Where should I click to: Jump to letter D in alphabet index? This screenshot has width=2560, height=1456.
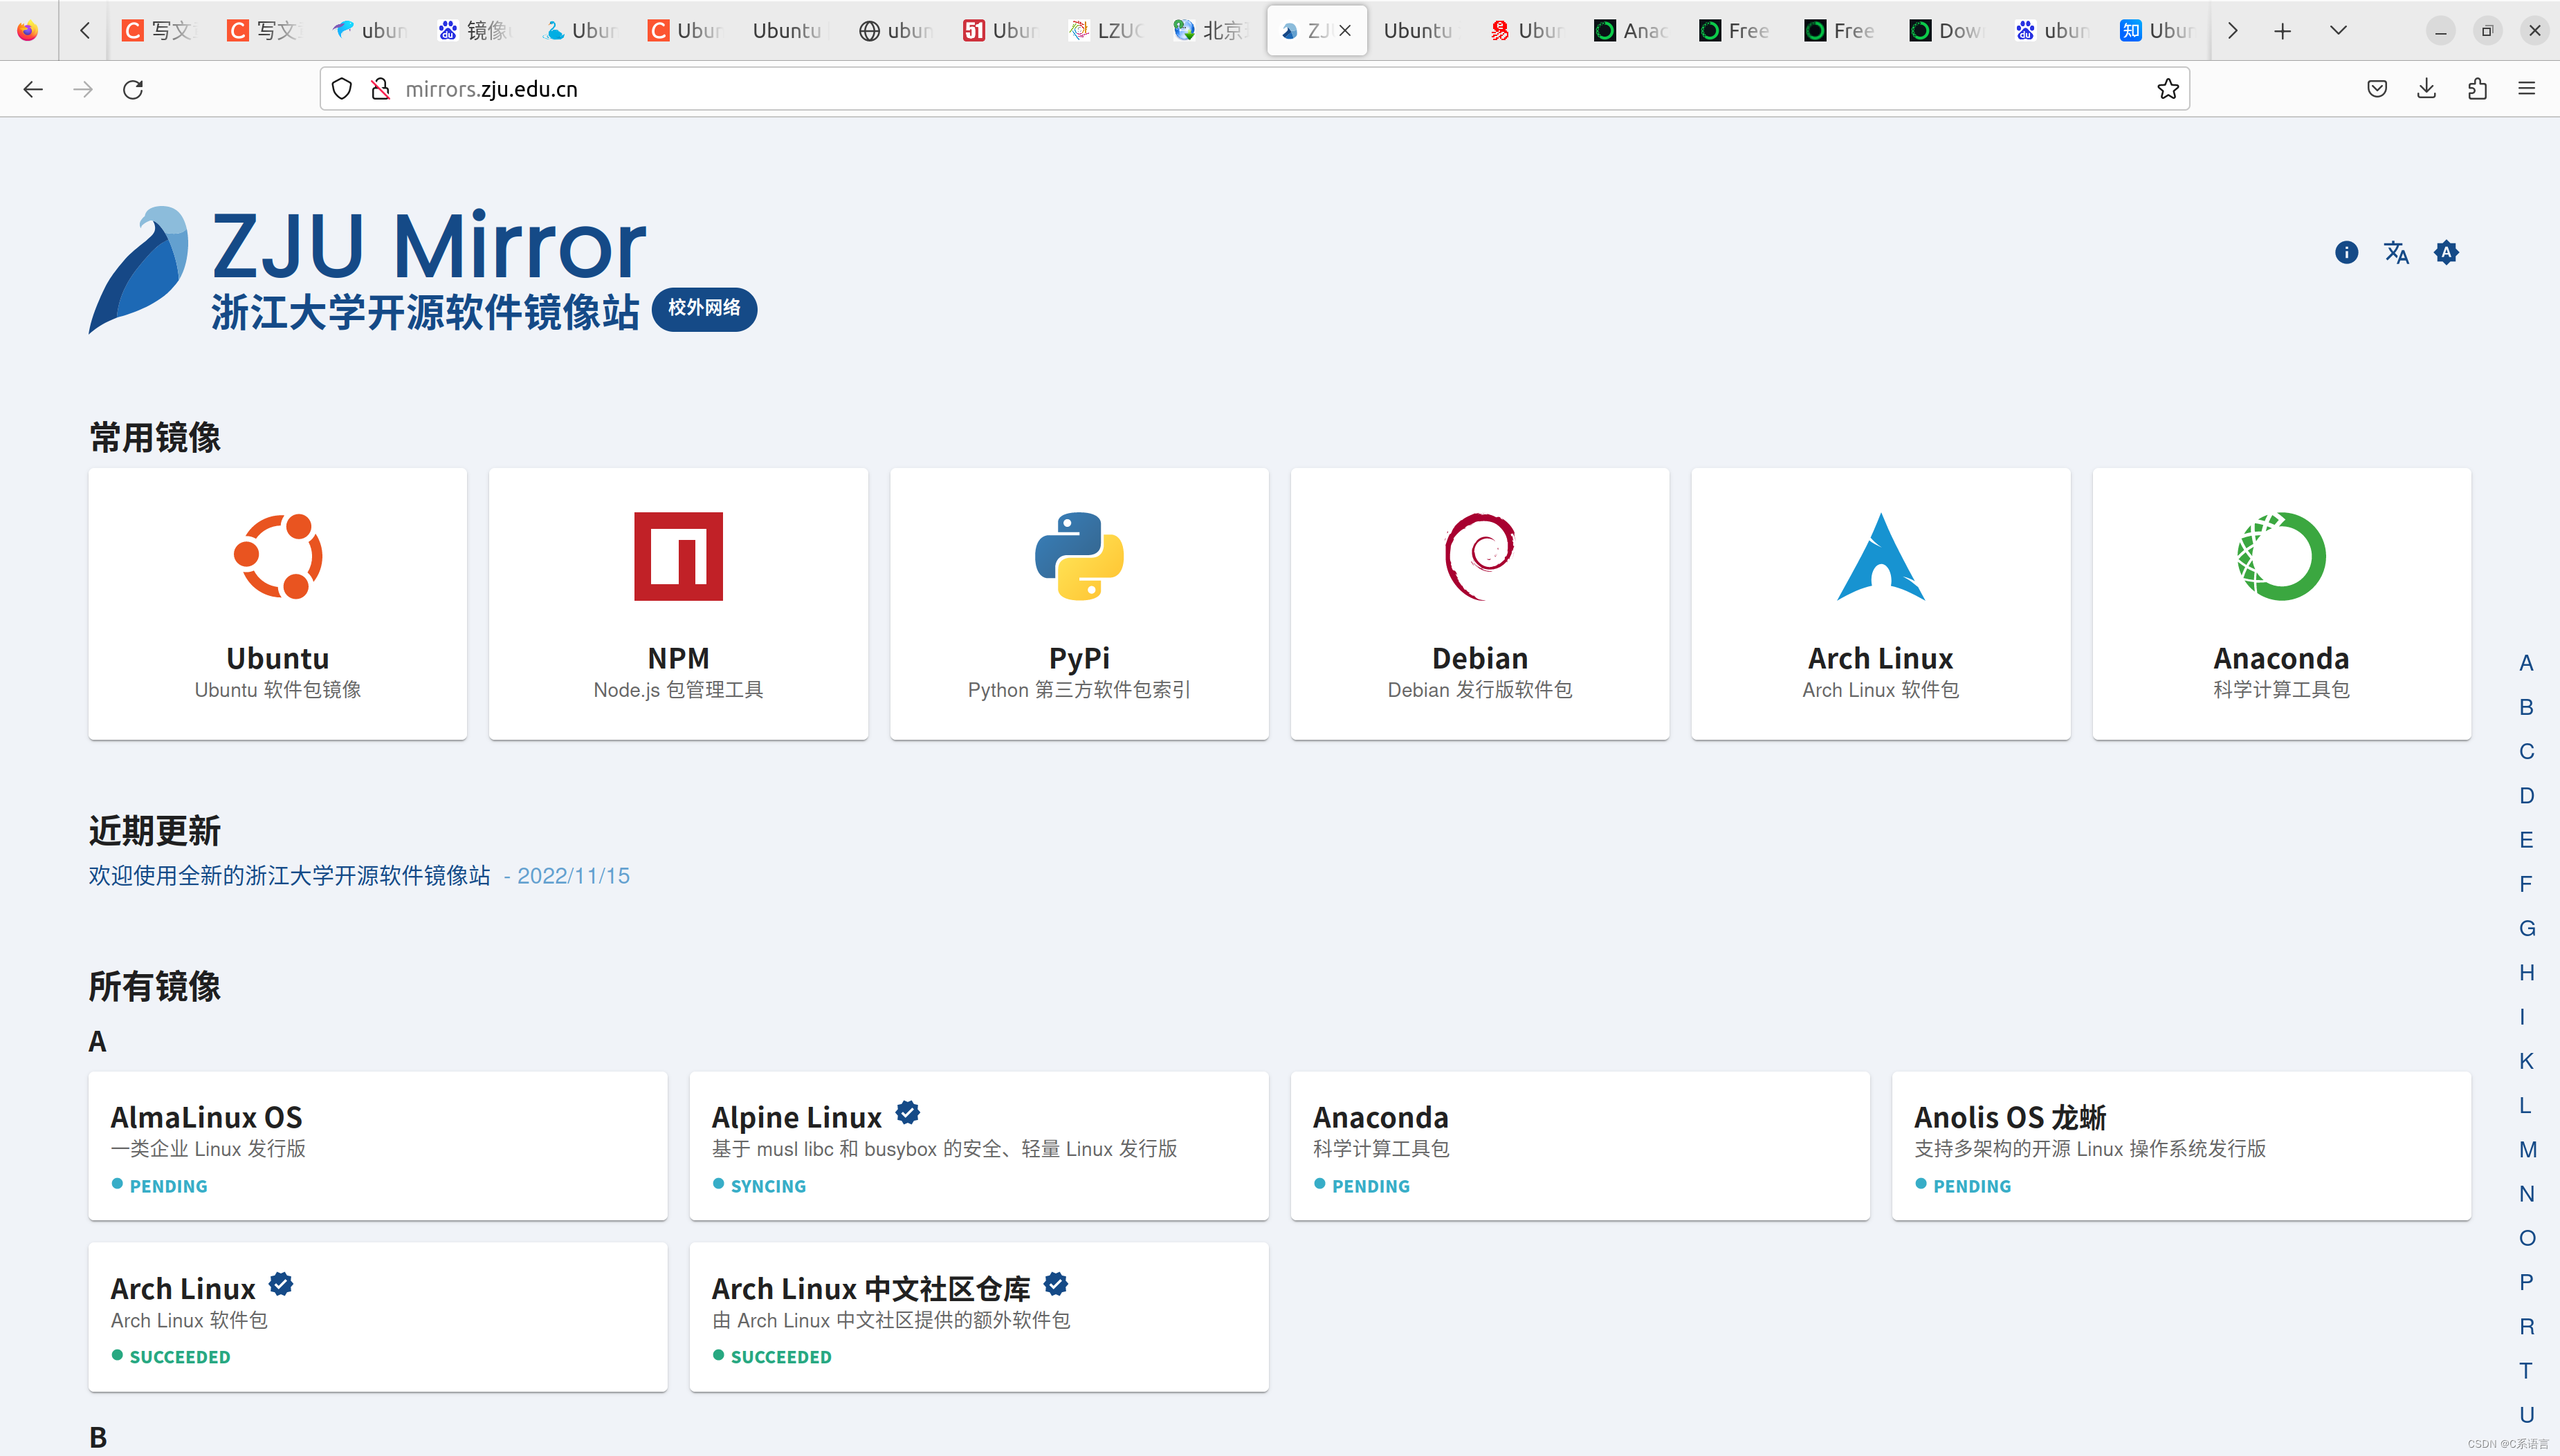point(2526,796)
